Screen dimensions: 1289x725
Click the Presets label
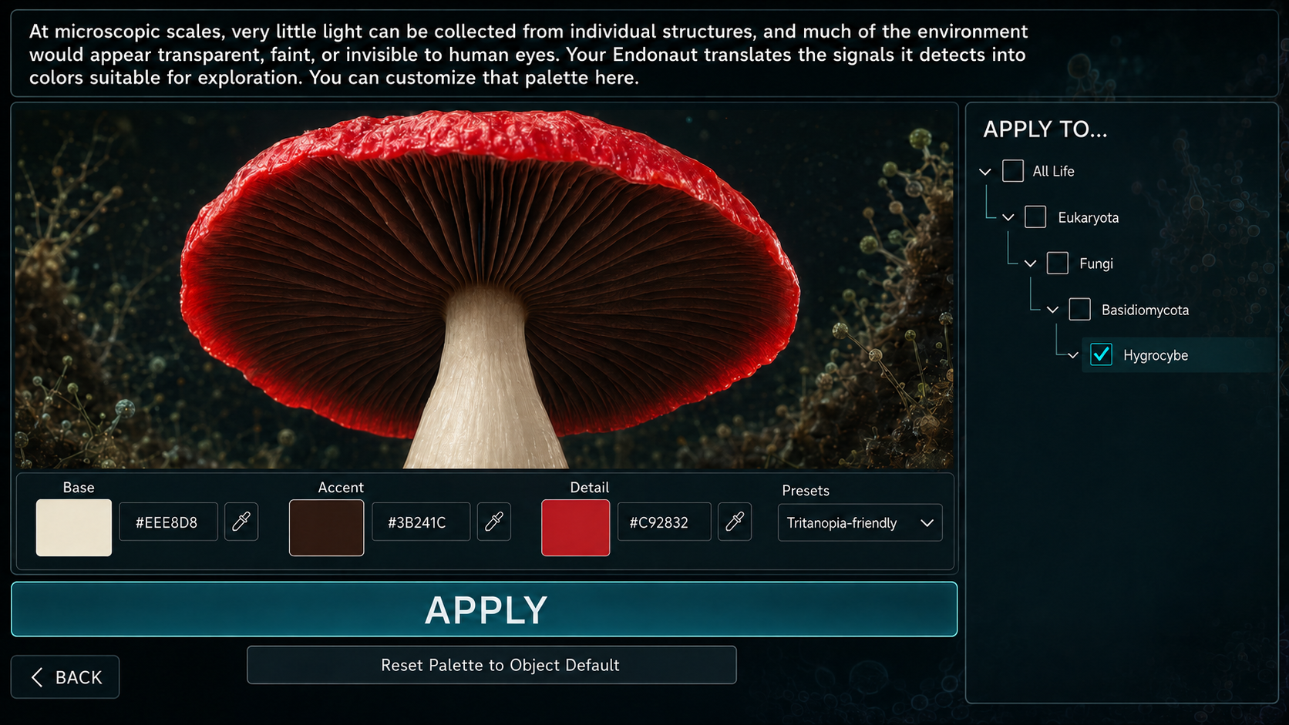click(806, 491)
